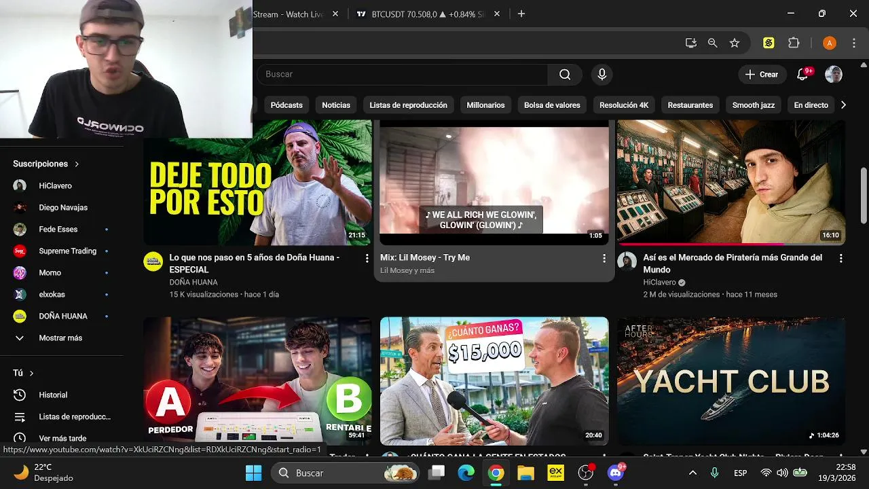
Task: Open OBS Studio from taskbar
Action: (585, 473)
